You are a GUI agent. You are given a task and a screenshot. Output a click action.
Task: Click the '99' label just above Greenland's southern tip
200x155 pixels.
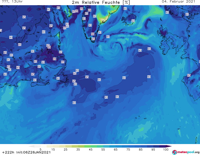pos(93,34)
